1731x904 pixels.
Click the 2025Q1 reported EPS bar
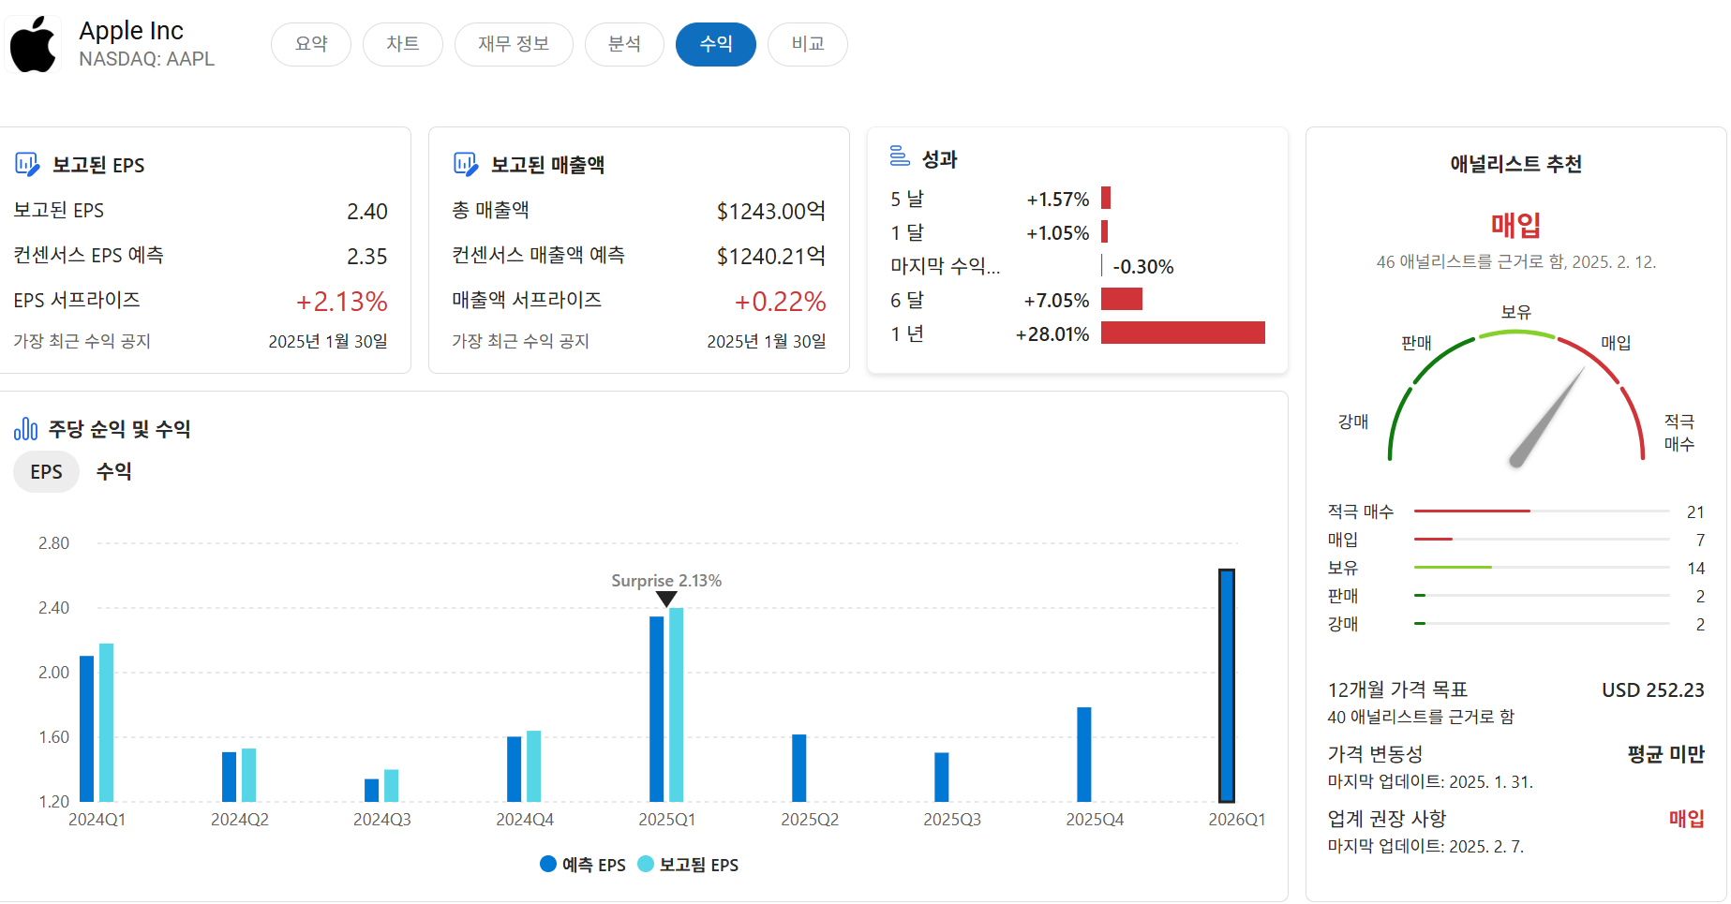tap(676, 704)
